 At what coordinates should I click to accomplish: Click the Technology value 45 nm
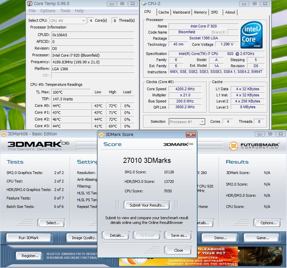tap(178, 44)
